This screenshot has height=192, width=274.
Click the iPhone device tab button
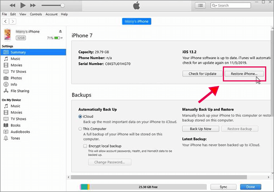(137, 21)
